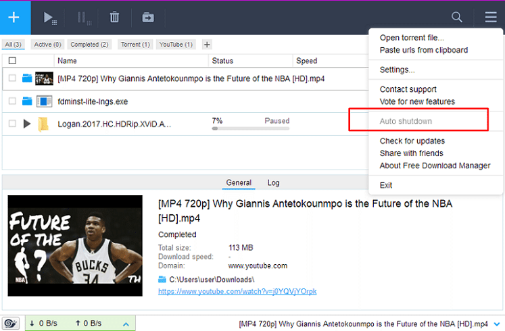Screen dimensions: 505x331
Task: Add a new filter tag with plus
Action: coord(207,45)
